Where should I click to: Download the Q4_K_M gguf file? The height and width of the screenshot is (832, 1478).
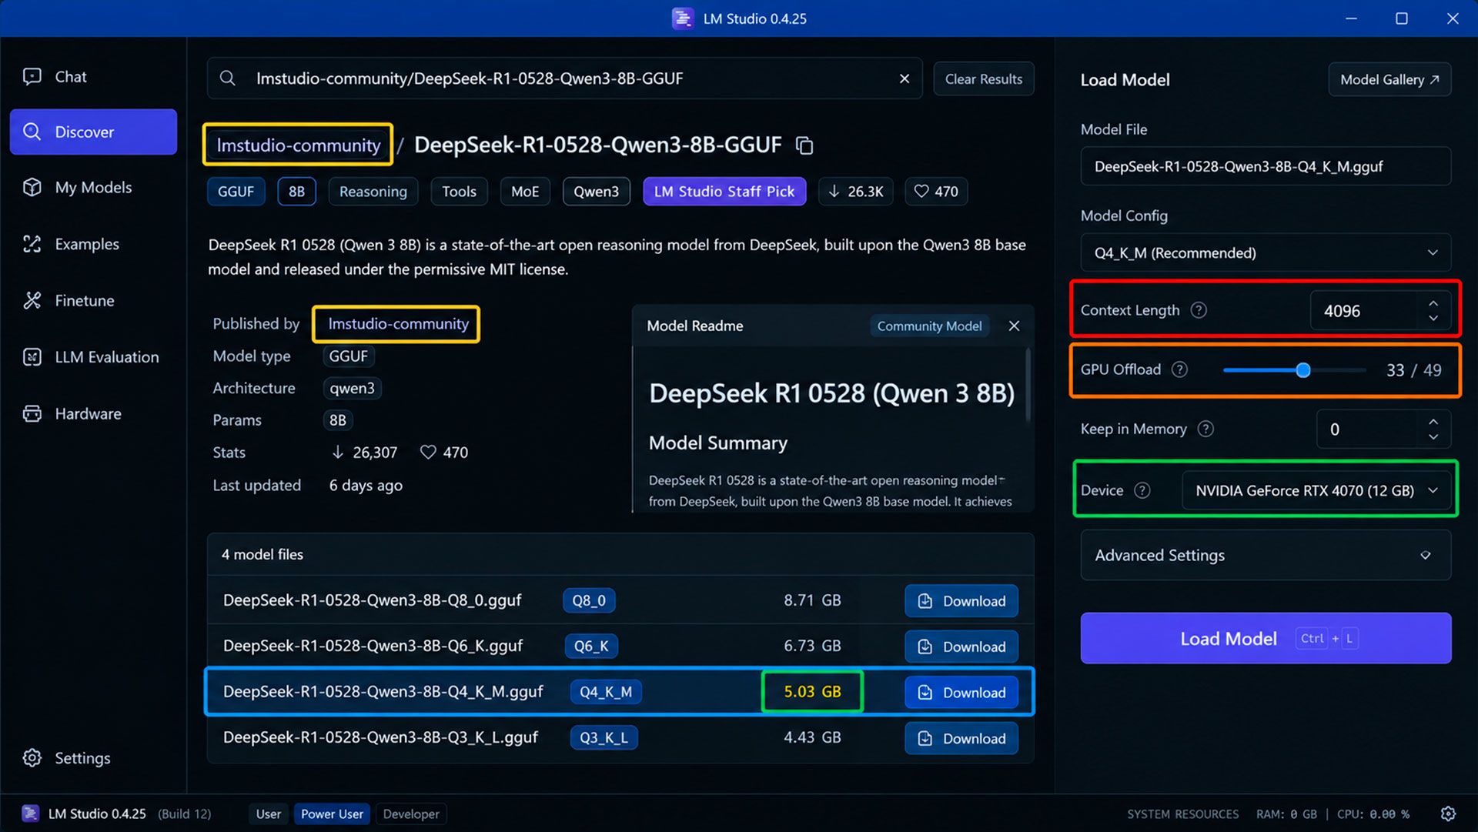click(961, 693)
